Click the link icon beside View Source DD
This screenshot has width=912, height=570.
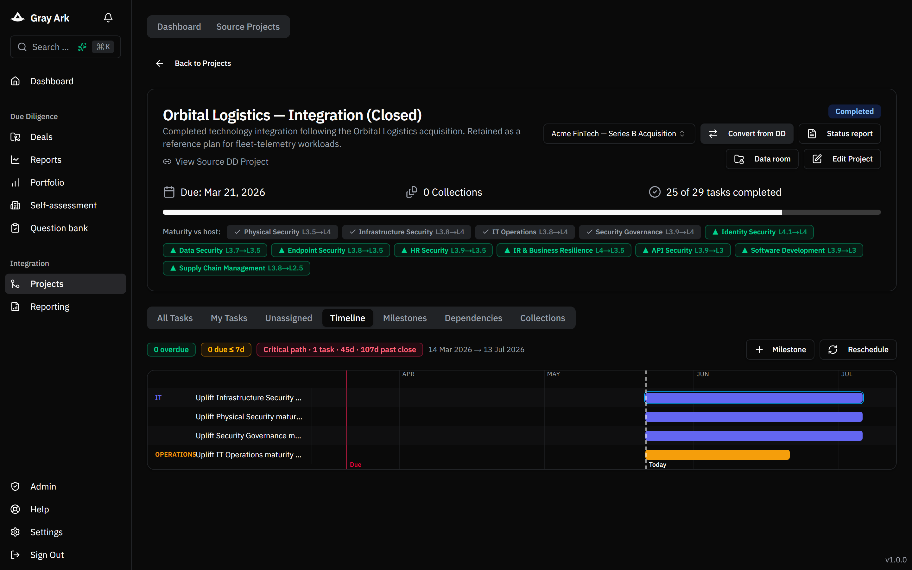point(167,161)
